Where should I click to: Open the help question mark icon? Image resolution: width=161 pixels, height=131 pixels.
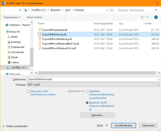click(x=156, y=17)
